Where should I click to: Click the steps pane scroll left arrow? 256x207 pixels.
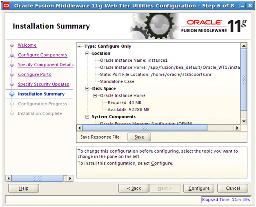(9, 178)
